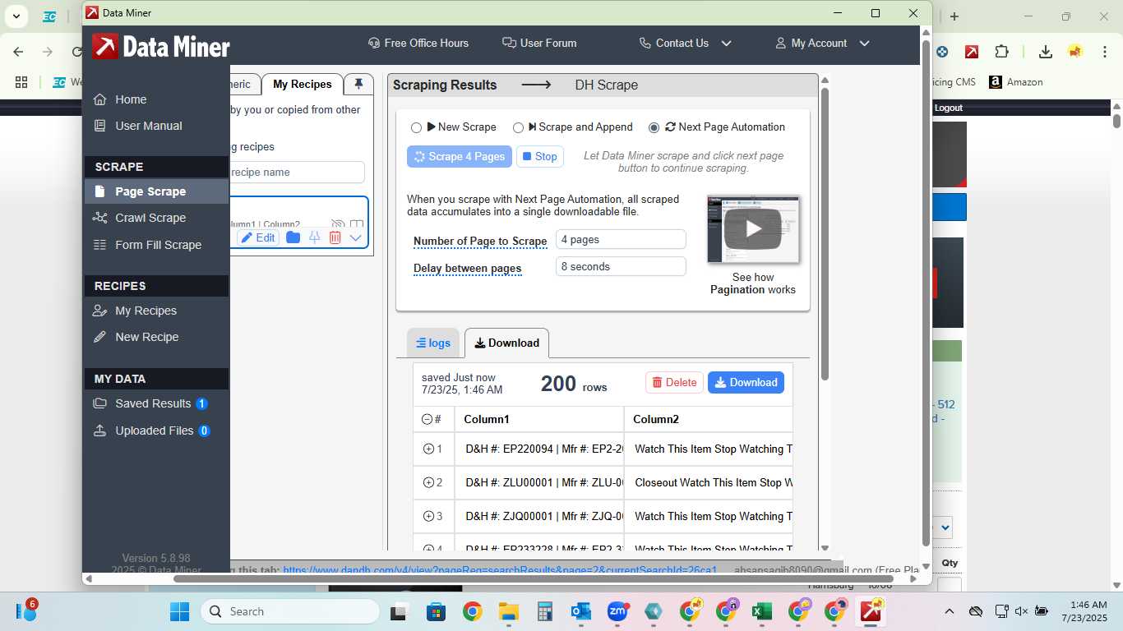Open Chrome downloads icon

[x=1046, y=52]
